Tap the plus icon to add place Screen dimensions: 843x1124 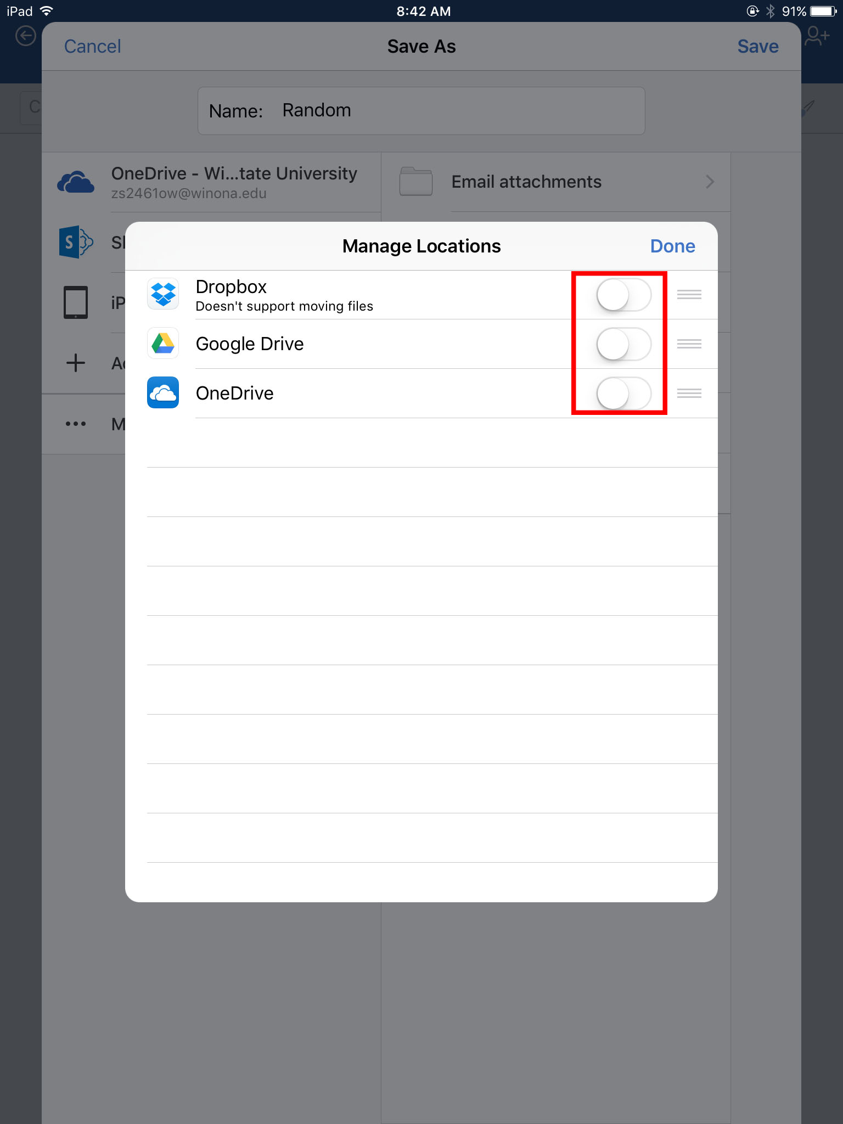click(x=76, y=363)
